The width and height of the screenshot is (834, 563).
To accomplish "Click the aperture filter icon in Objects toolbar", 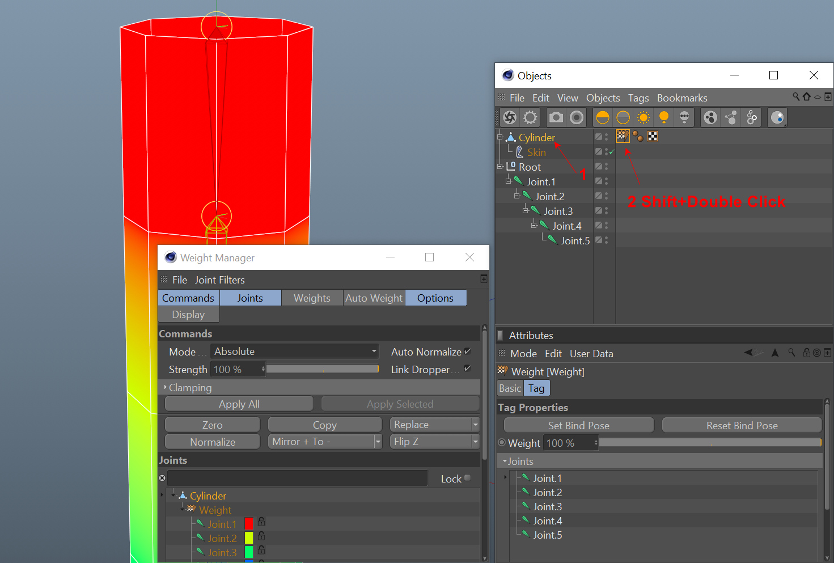I will [510, 117].
